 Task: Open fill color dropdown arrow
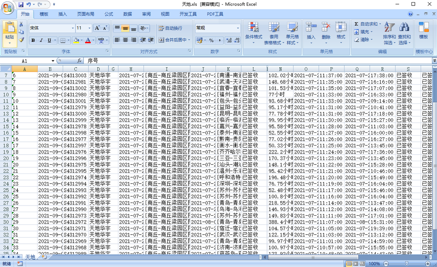pos(82,40)
